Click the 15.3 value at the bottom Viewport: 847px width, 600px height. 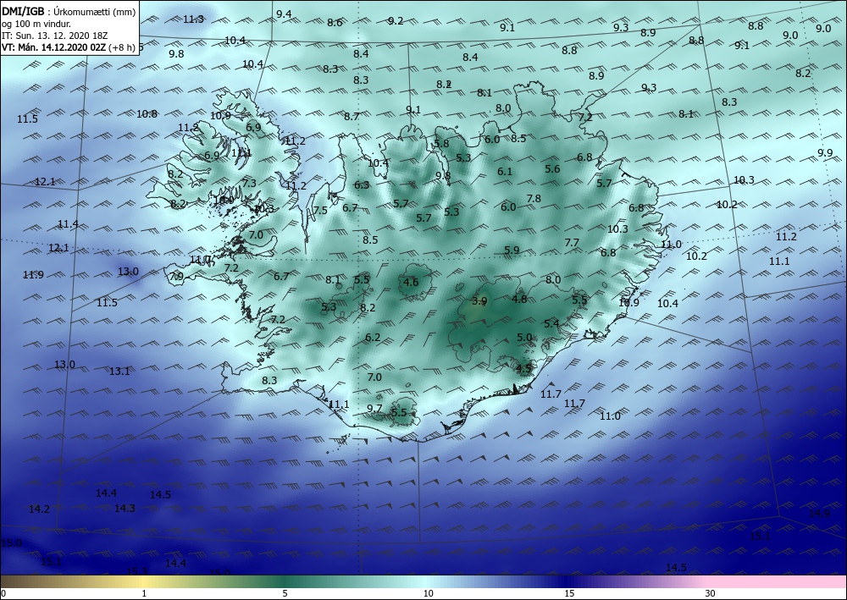tap(136, 571)
